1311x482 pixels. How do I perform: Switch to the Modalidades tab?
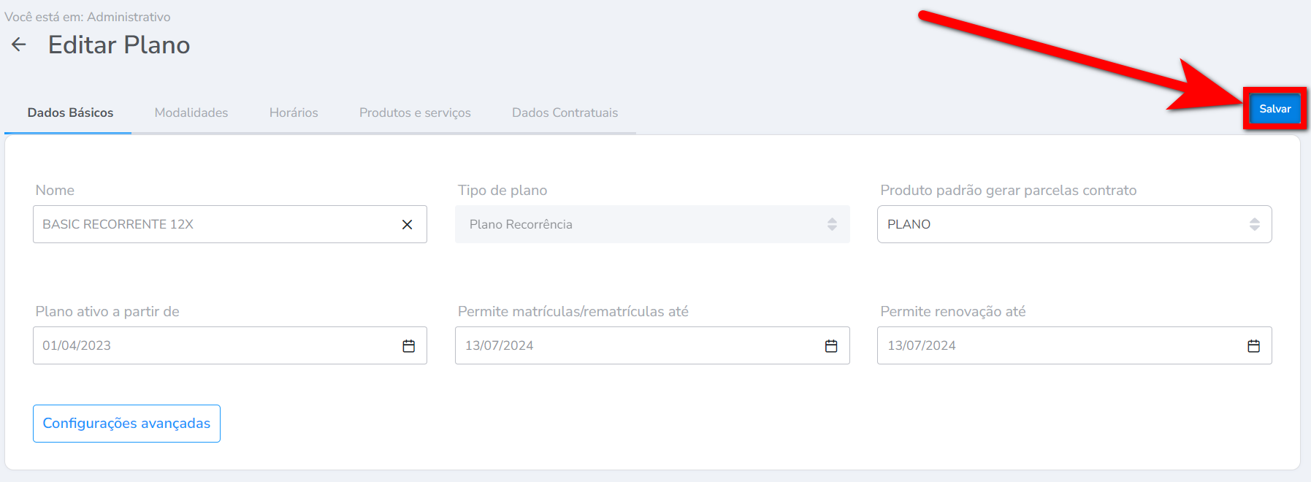tap(191, 112)
